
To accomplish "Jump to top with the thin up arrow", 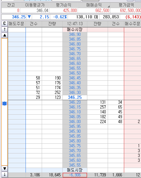I will [5, 29].
